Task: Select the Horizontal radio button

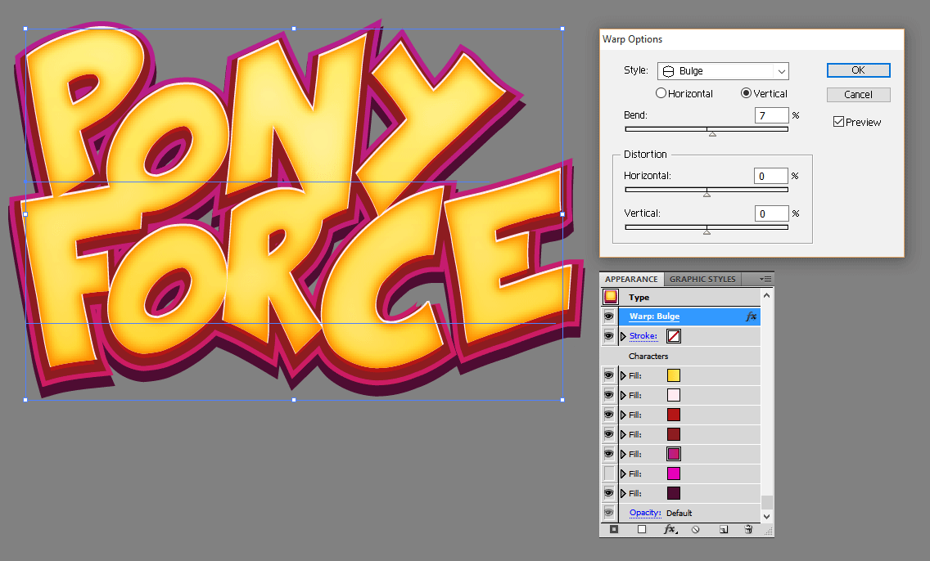Action: tap(661, 94)
